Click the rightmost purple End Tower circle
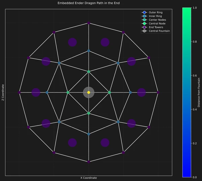The image size is (202, 181). (x=141, y=93)
